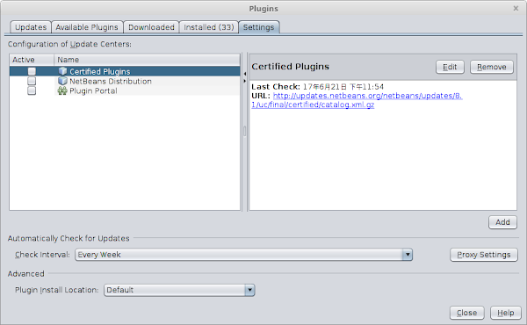Click the Plugin Portal people icon

[62, 90]
